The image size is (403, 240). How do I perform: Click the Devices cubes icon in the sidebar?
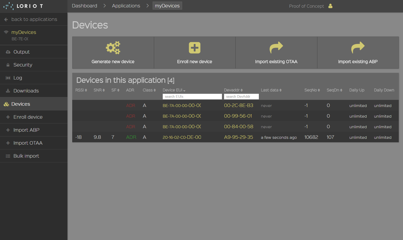tap(6, 104)
